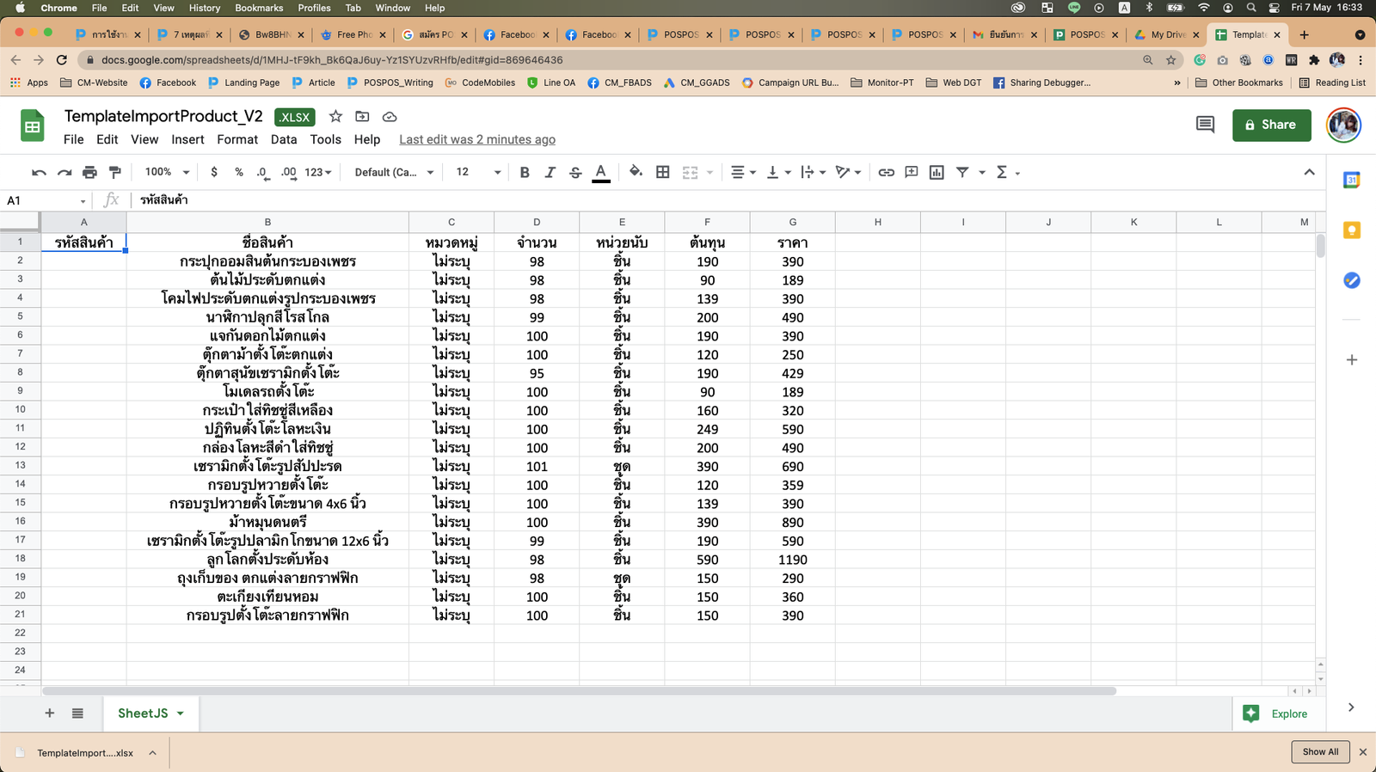Image resolution: width=1376 pixels, height=772 pixels.
Task: Click the Print icon in toolbar
Action: [x=89, y=173]
